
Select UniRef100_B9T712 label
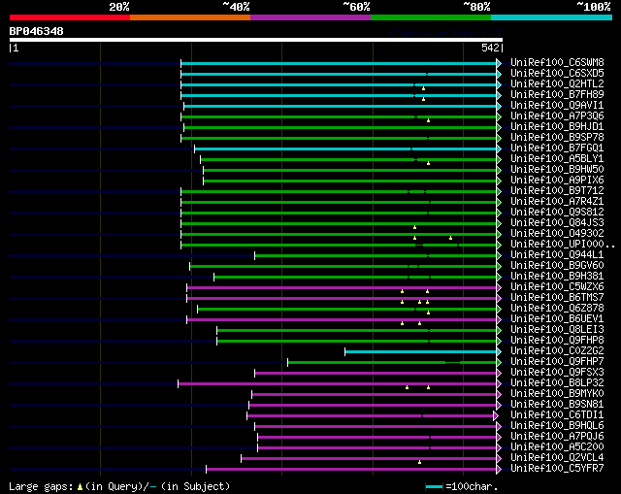557,191
